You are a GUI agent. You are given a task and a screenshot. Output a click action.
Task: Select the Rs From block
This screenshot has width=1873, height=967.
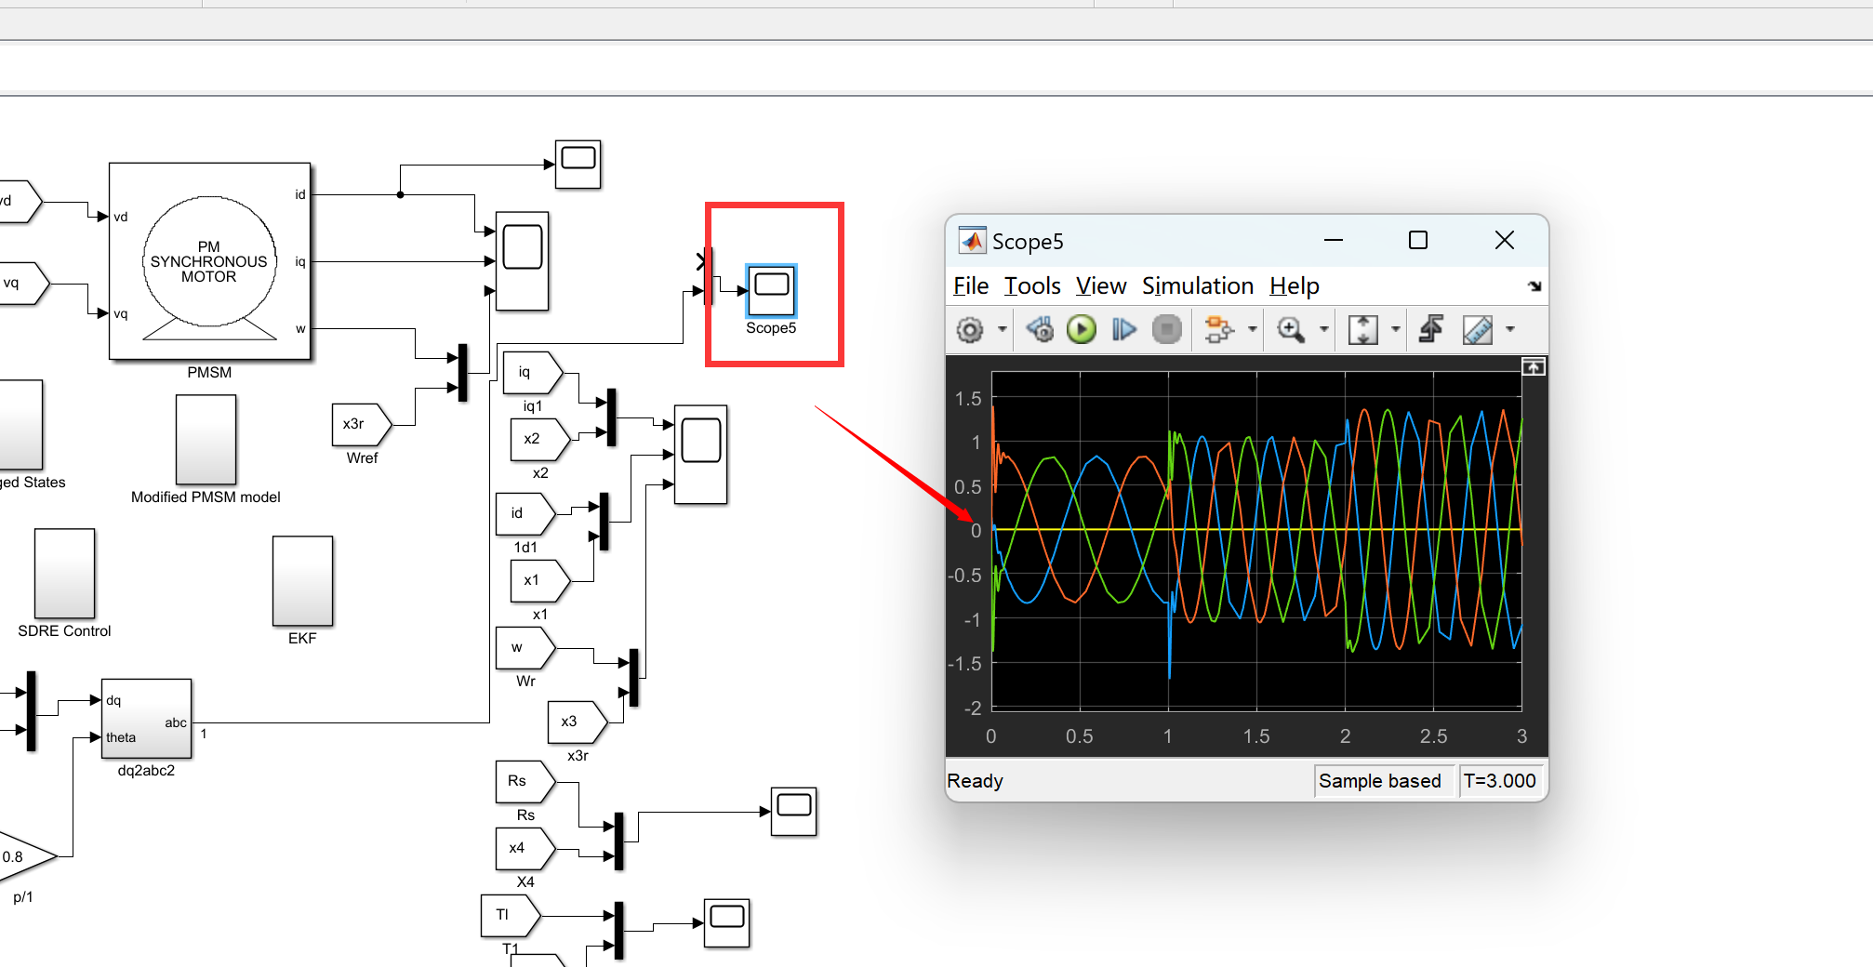click(x=525, y=782)
